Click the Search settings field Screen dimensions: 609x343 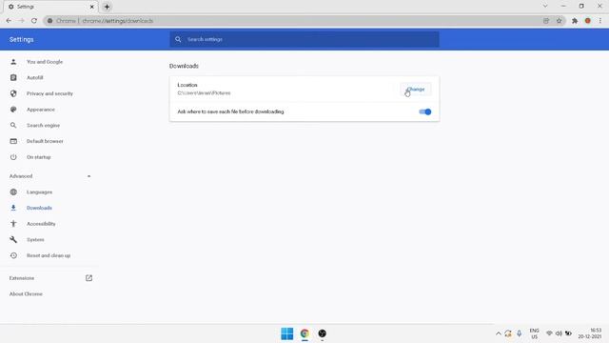304,39
